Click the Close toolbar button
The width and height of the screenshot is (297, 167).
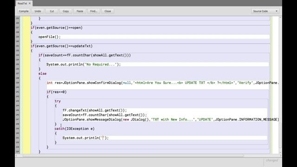point(108,11)
